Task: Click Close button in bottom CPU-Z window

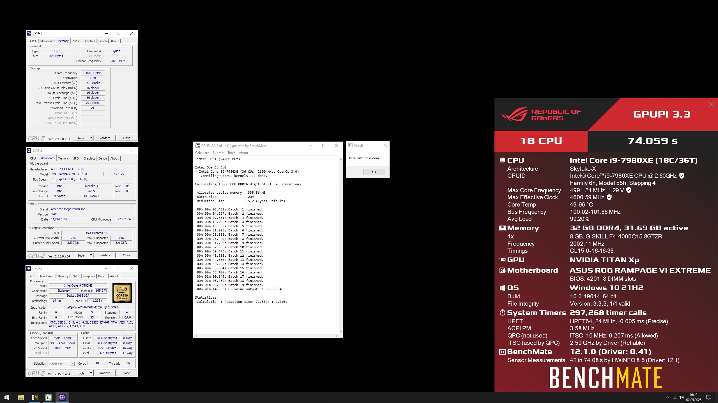Action: click(x=126, y=373)
